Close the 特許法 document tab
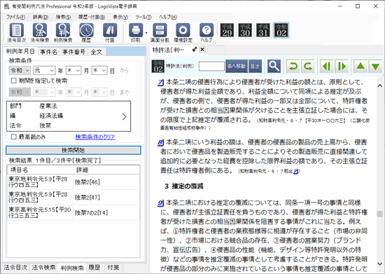 (202, 49)
